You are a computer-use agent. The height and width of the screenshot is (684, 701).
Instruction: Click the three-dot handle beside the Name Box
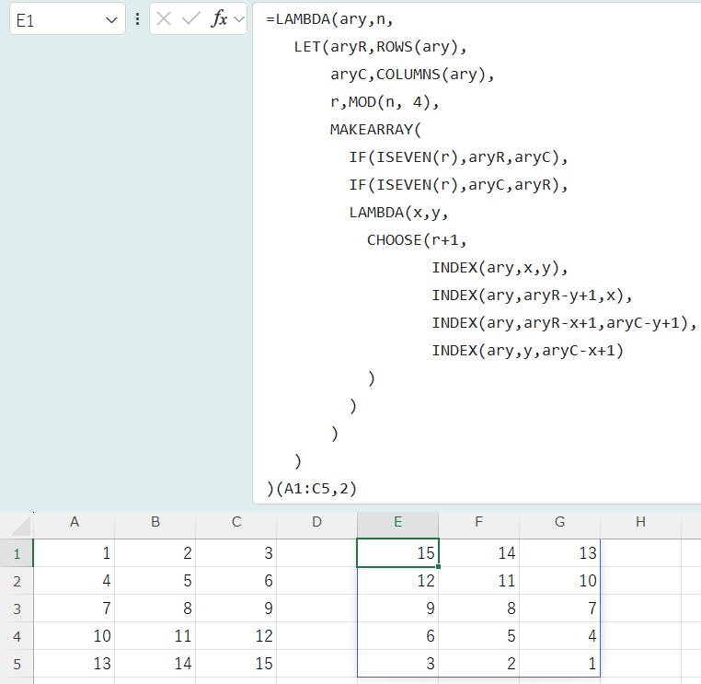click(138, 19)
